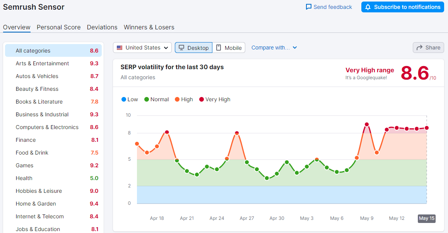Viewport: 448px width, 233px height.
Task: Click the bell icon in Subscribe button
Action: 368,7
